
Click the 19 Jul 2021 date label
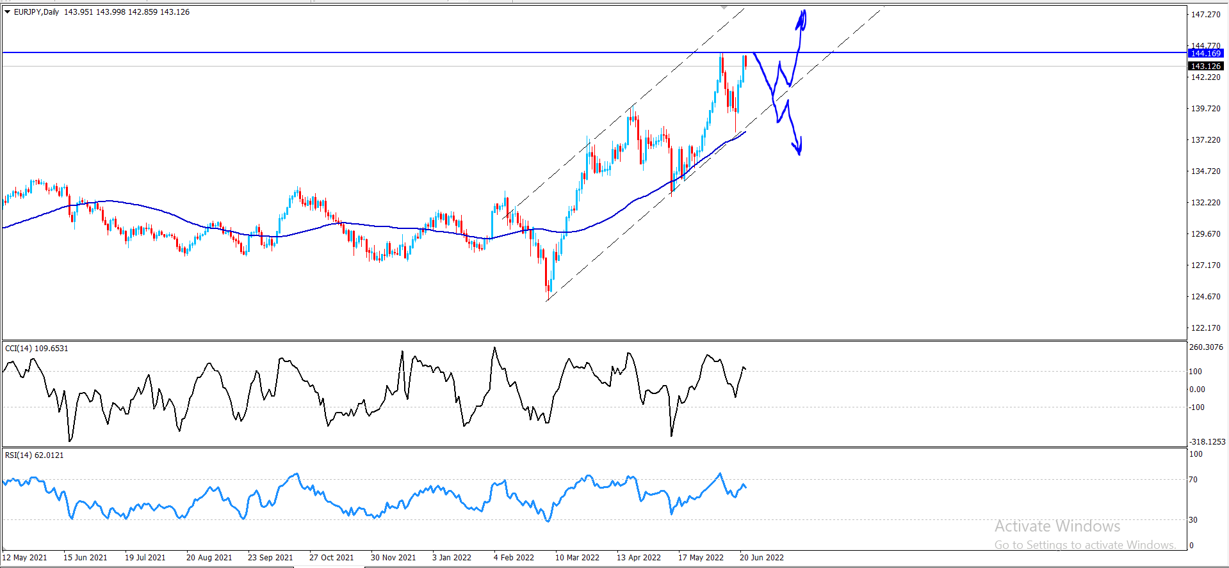click(x=145, y=558)
